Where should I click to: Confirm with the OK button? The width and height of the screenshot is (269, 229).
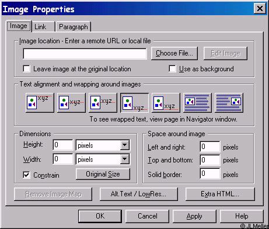(x=100, y=216)
